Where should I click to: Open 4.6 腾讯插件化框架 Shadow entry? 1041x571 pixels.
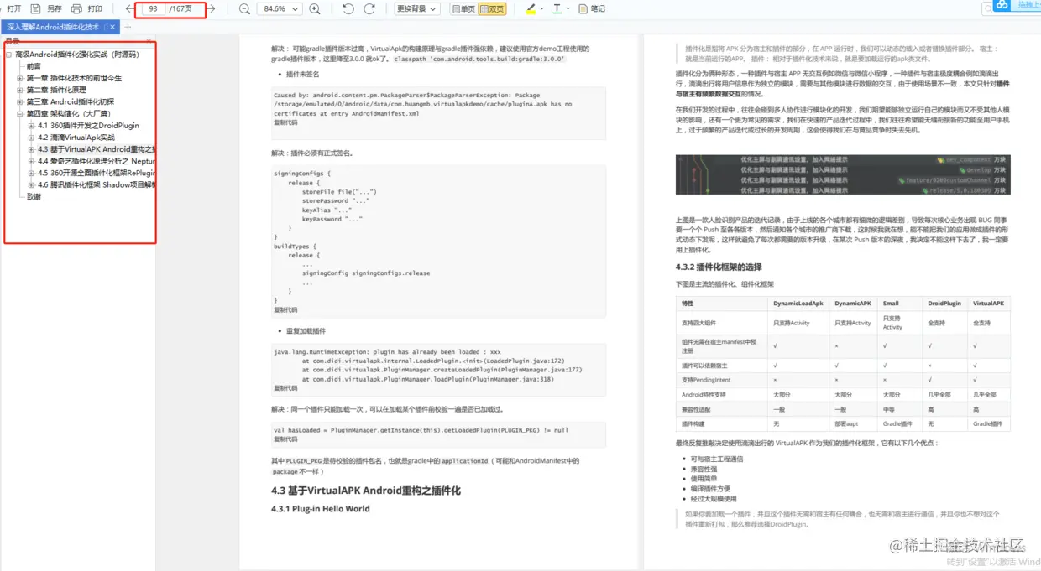click(x=96, y=184)
